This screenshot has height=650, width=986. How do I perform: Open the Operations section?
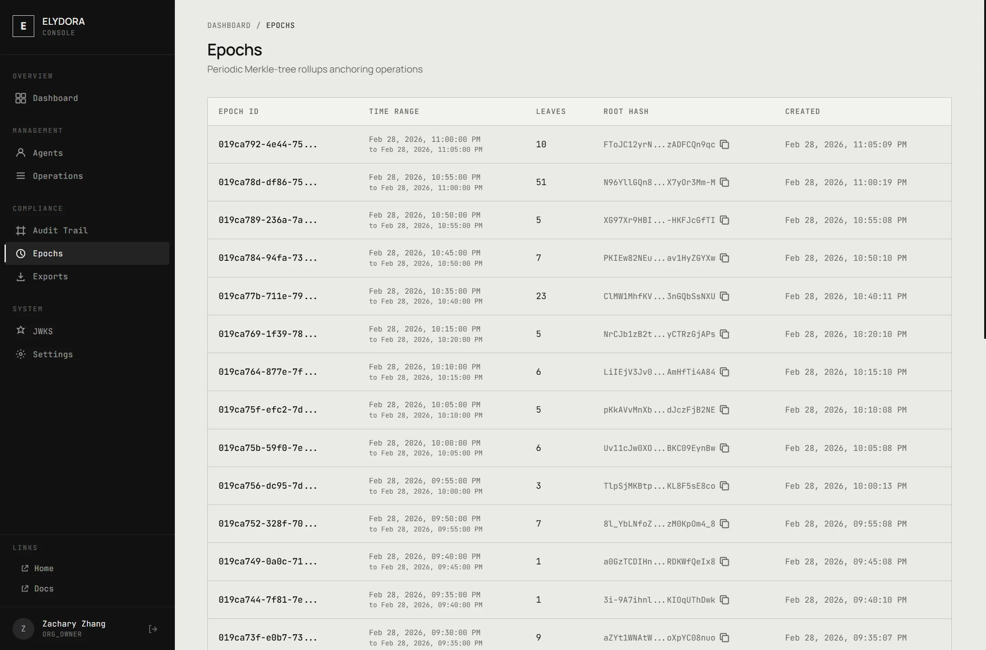click(x=58, y=176)
